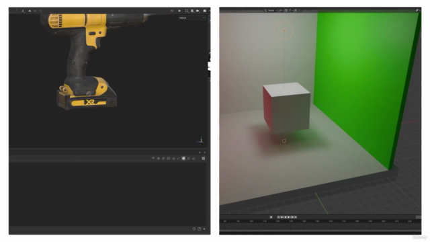
Task: Undock the lower-left shelf panel
Action: 200,153
